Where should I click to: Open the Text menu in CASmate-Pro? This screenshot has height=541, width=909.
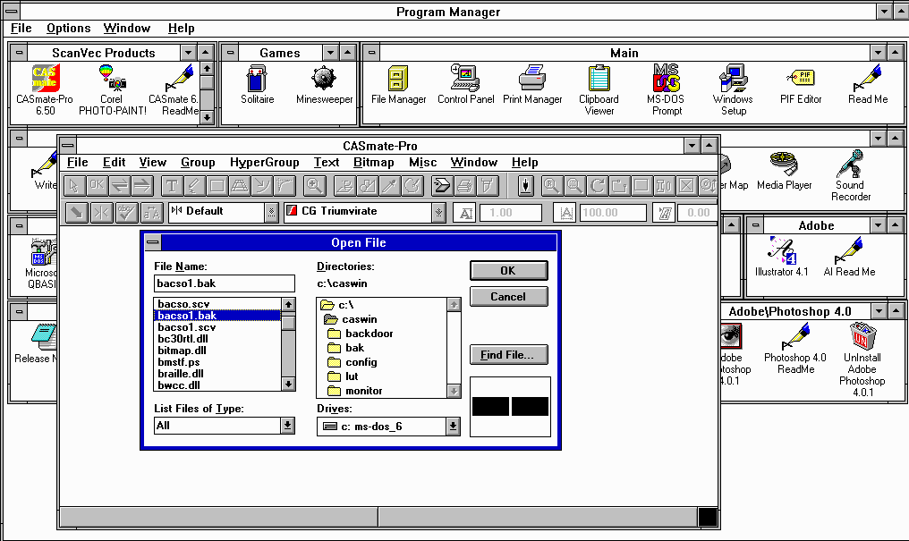point(327,162)
